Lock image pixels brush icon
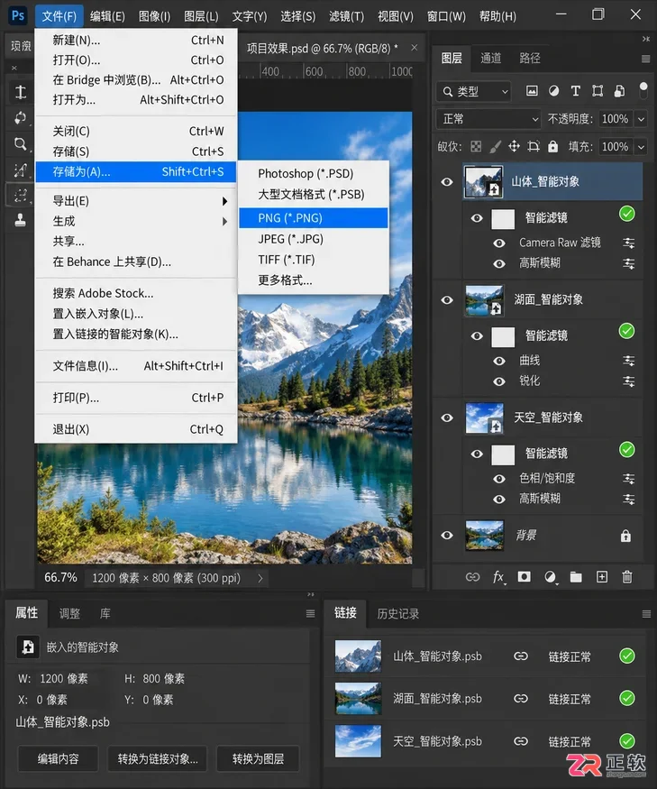 click(x=495, y=146)
